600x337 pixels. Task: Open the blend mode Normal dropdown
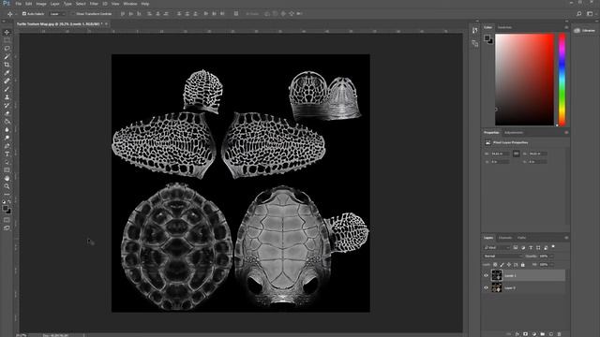tap(502, 256)
